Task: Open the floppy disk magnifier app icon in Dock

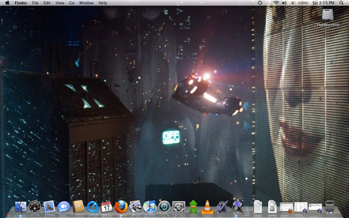Action: point(237,206)
